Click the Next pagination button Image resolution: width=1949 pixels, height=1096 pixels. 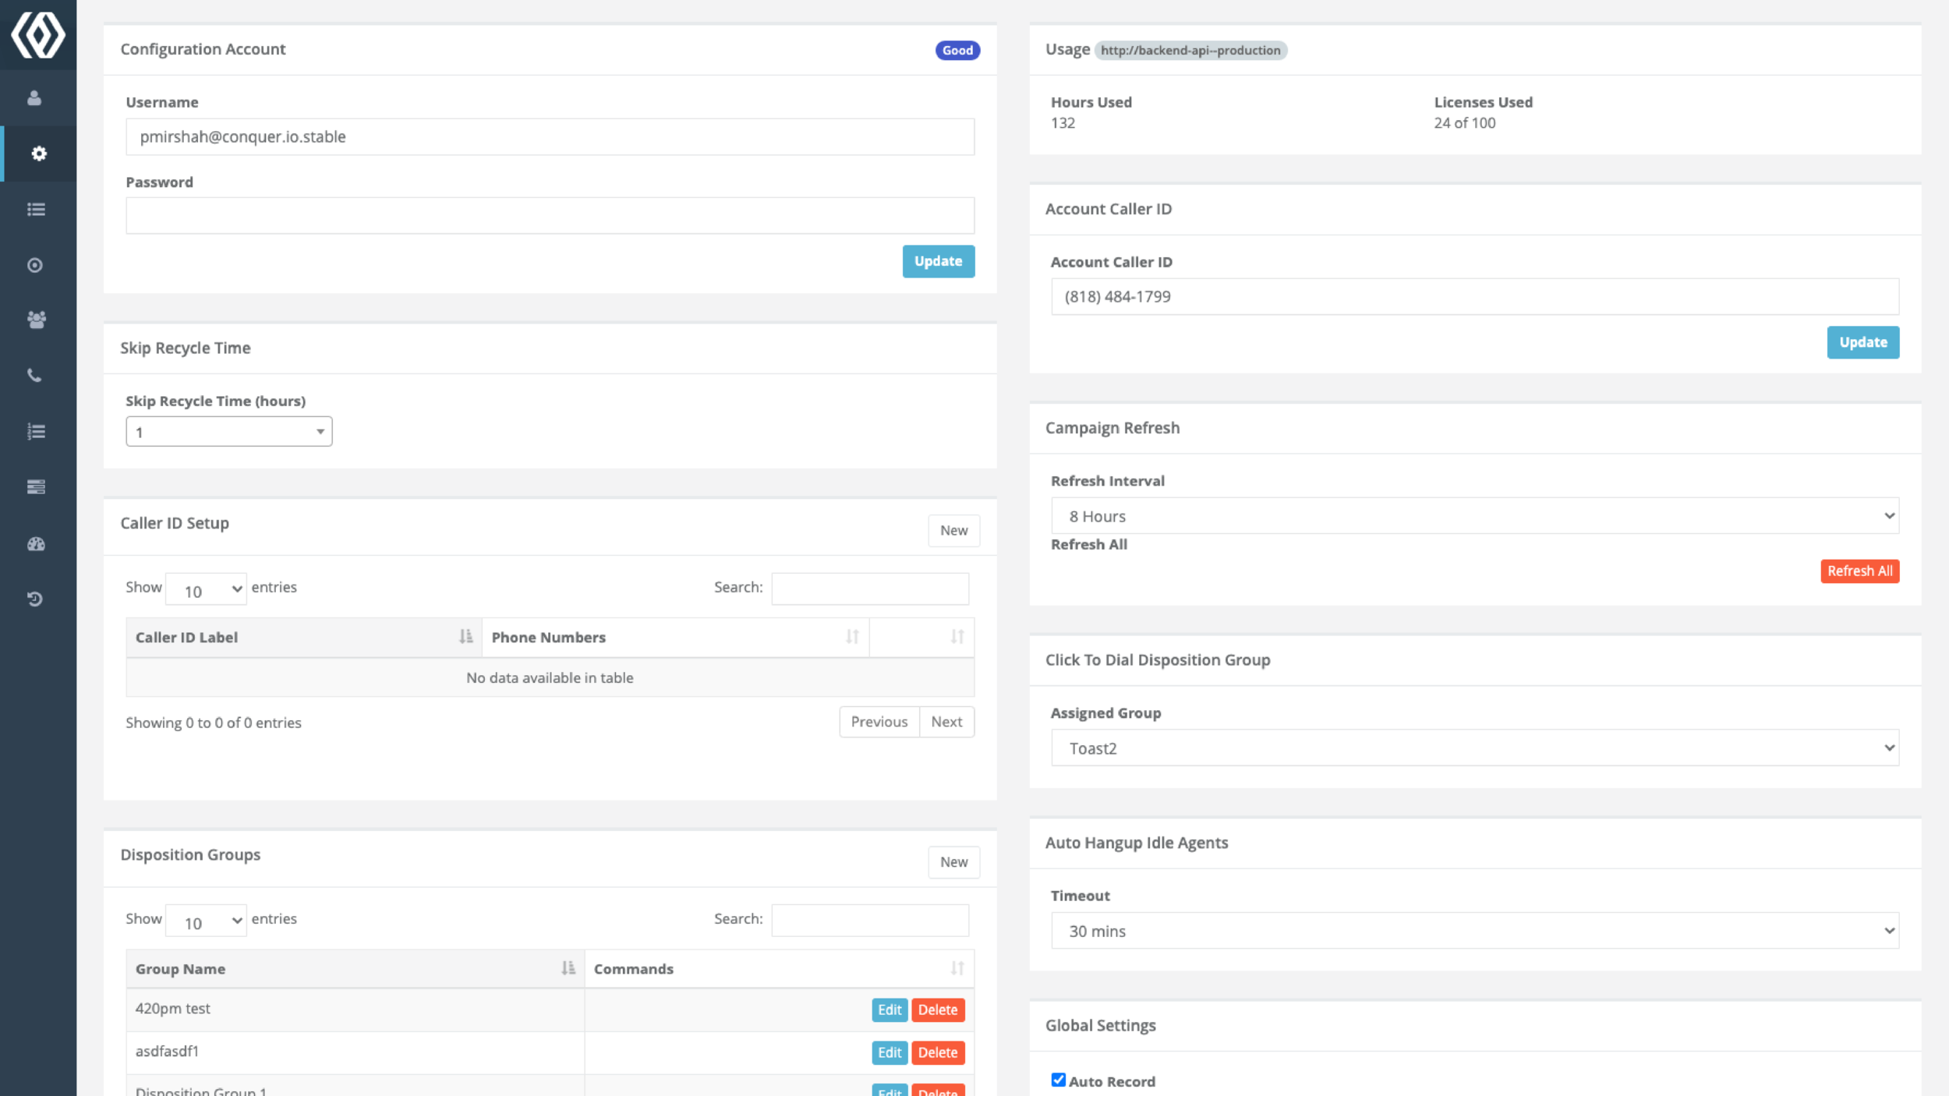[x=946, y=722]
